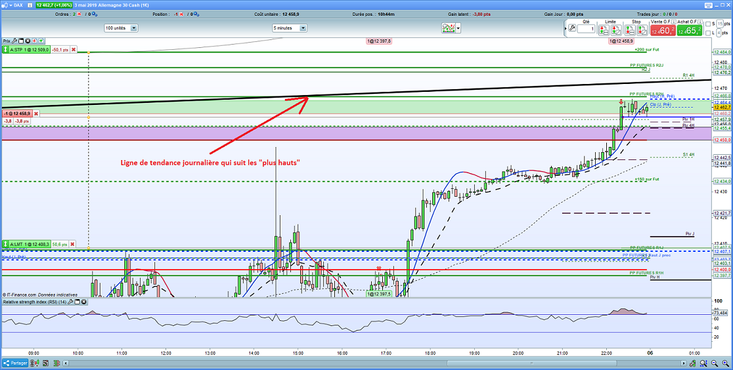Close position with red X beside Position
733x370 pixels.
coord(181,14)
